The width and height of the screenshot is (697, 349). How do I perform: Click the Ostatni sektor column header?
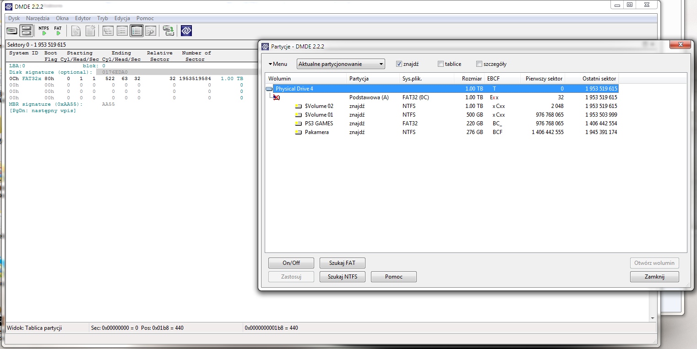[592, 79]
